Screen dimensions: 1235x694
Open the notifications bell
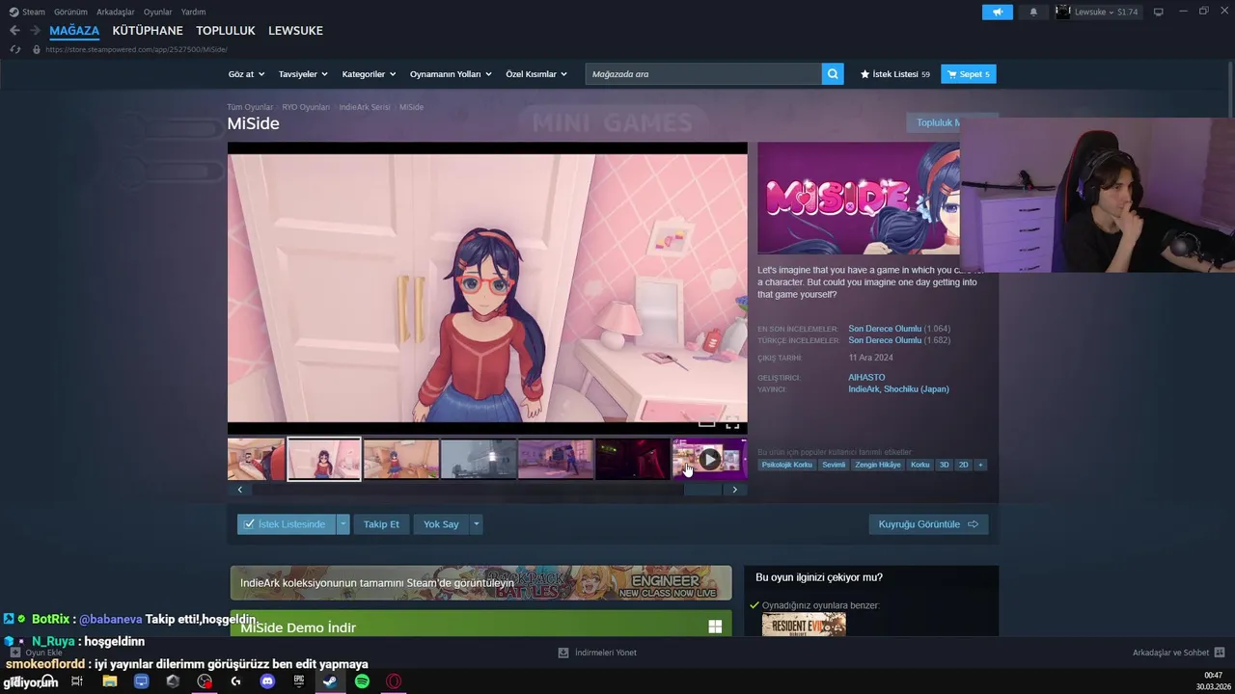click(1033, 12)
